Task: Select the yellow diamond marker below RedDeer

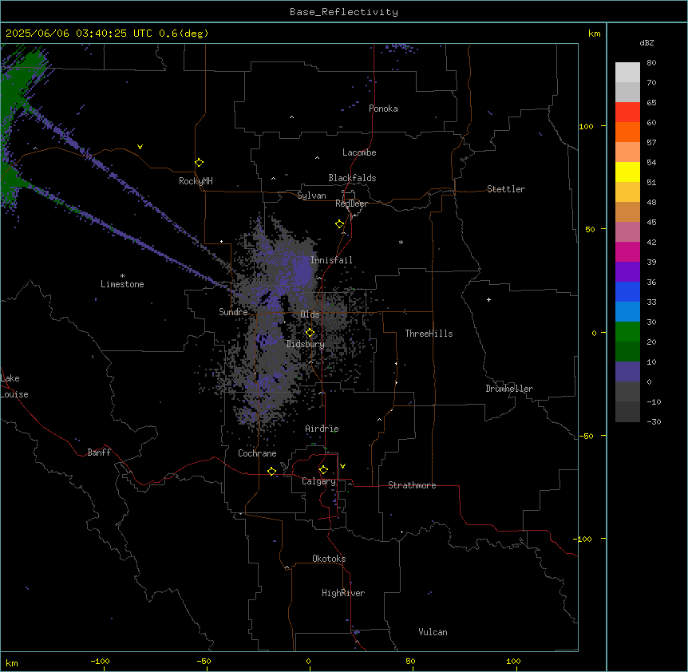Action: coord(339,224)
